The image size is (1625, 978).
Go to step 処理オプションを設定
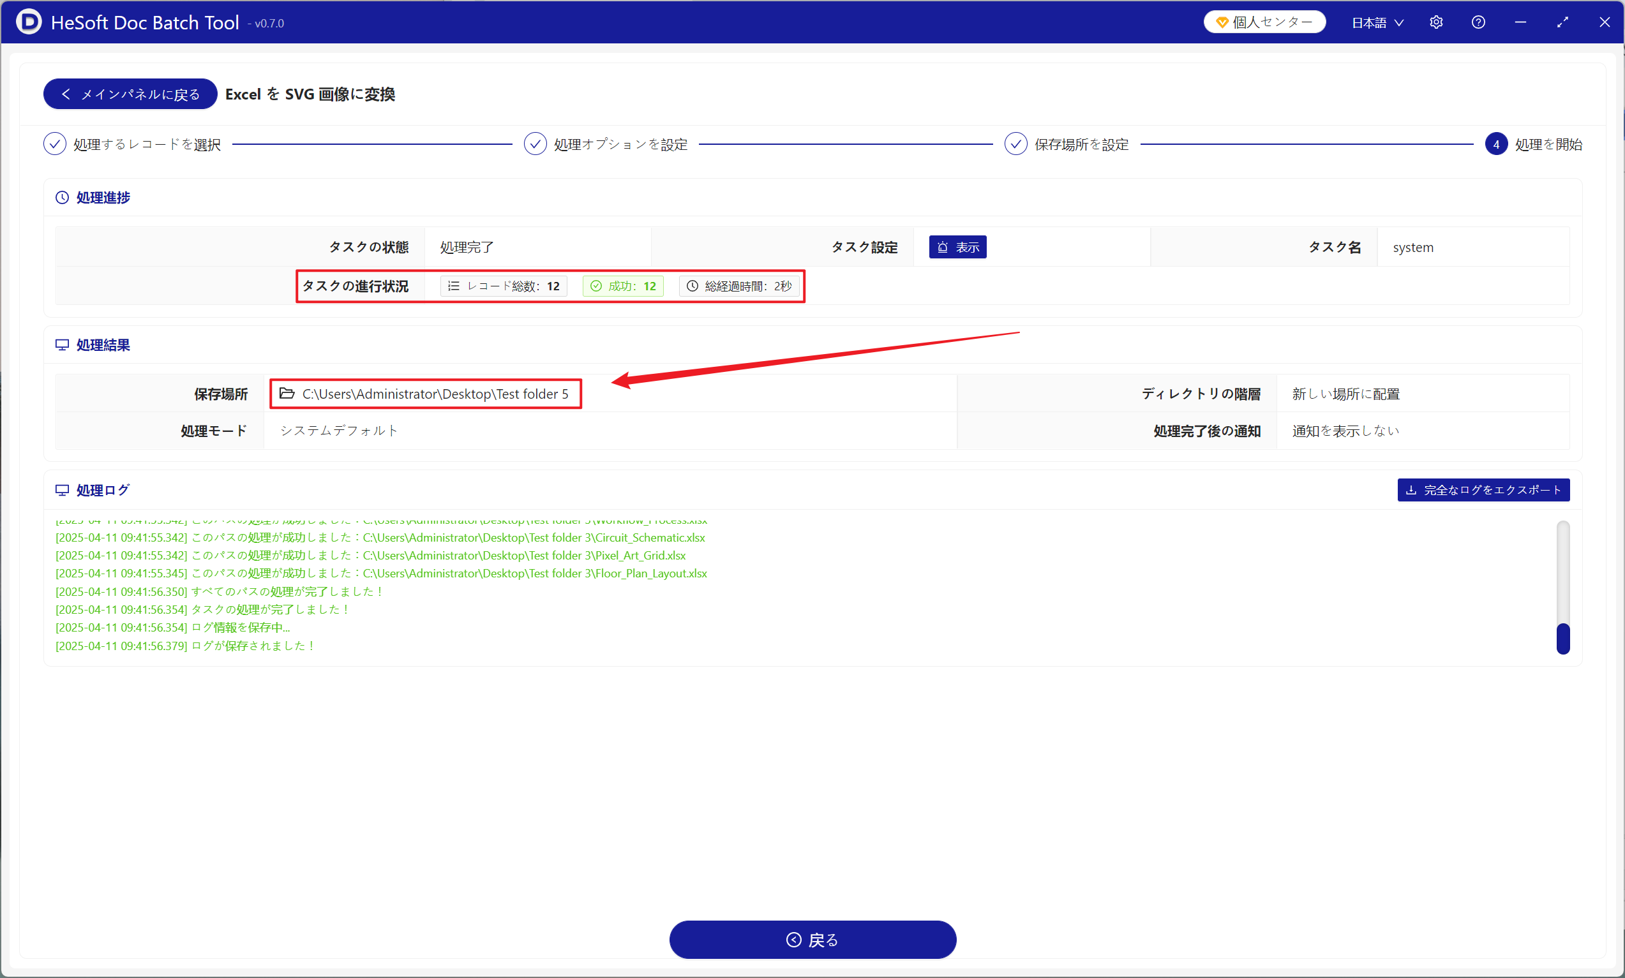click(606, 144)
